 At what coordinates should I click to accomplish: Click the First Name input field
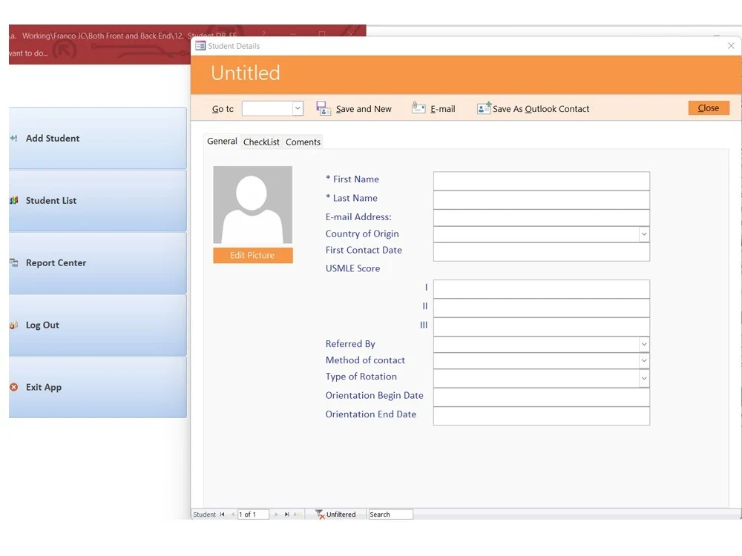point(542,181)
